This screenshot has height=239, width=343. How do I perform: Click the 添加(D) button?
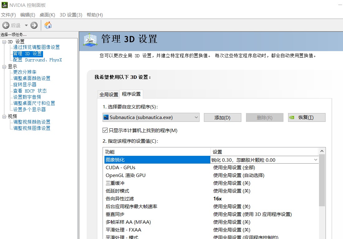222,118
